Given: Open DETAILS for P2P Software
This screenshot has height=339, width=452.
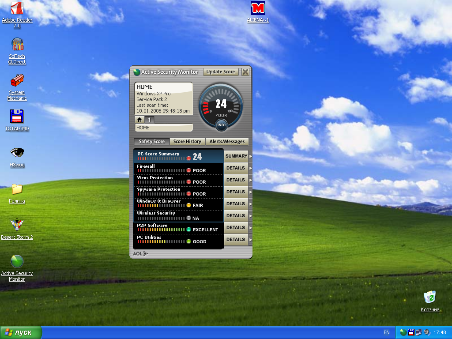Looking at the screenshot, I should [x=236, y=228].
